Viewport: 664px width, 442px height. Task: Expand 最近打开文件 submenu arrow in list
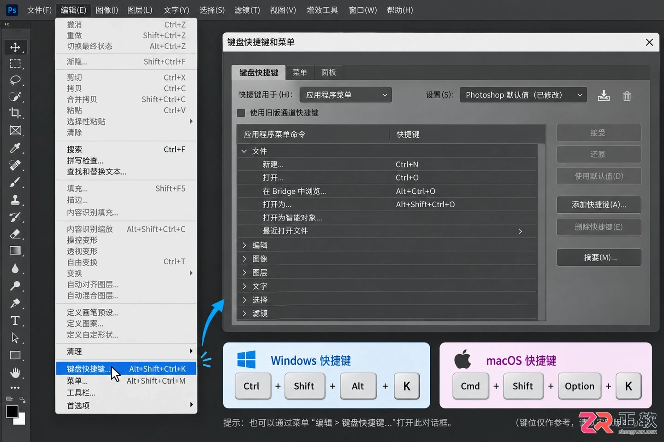pyautogui.click(x=520, y=231)
